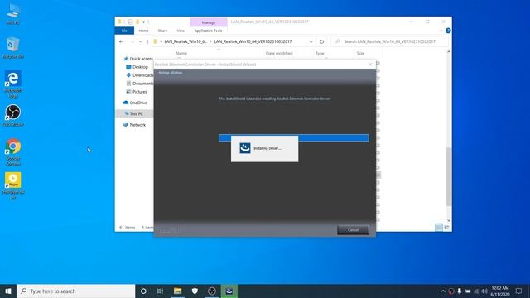Open Downloads in navigation pane
This screenshot has width=530, height=298.
pyautogui.click(x=140, y=75)
